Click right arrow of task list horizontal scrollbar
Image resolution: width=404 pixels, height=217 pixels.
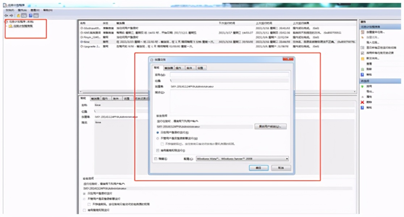tap(354, 92)
